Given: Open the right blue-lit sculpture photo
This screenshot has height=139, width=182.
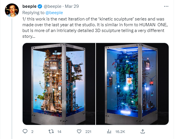Looking at the screenshot, I should (132, 84).
